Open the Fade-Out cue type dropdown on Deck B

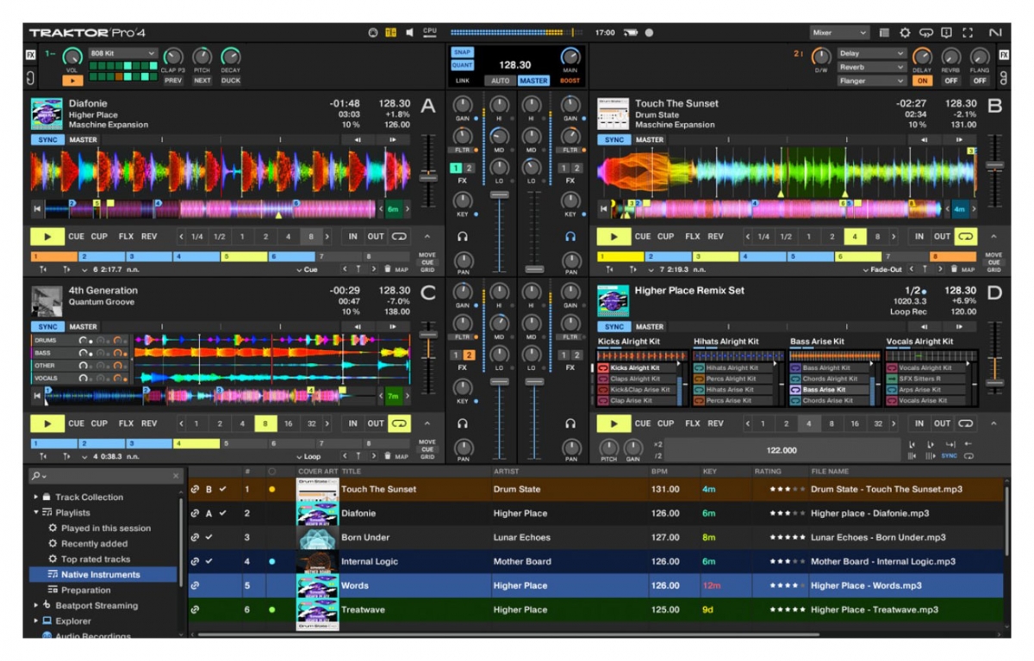click(882, 269)
